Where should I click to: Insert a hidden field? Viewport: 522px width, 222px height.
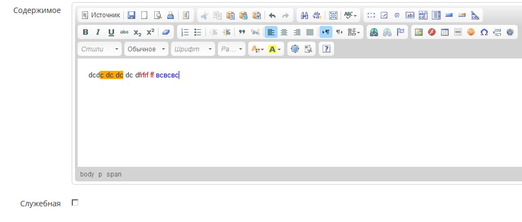475,15
